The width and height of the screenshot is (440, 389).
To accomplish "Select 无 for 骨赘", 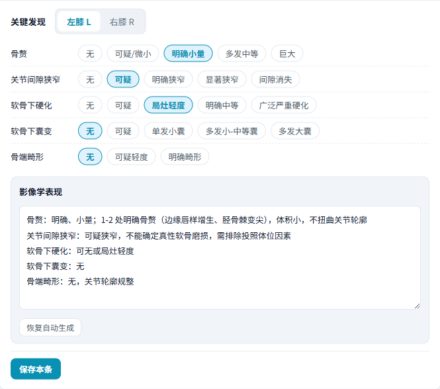I will coord(90,54).
